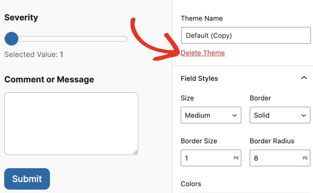Edit the Theme Name input field
313x193 pixels.
[x=246, y=35]
